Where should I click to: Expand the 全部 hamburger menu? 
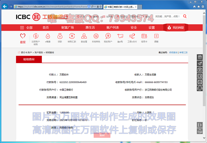coord(26,27)
